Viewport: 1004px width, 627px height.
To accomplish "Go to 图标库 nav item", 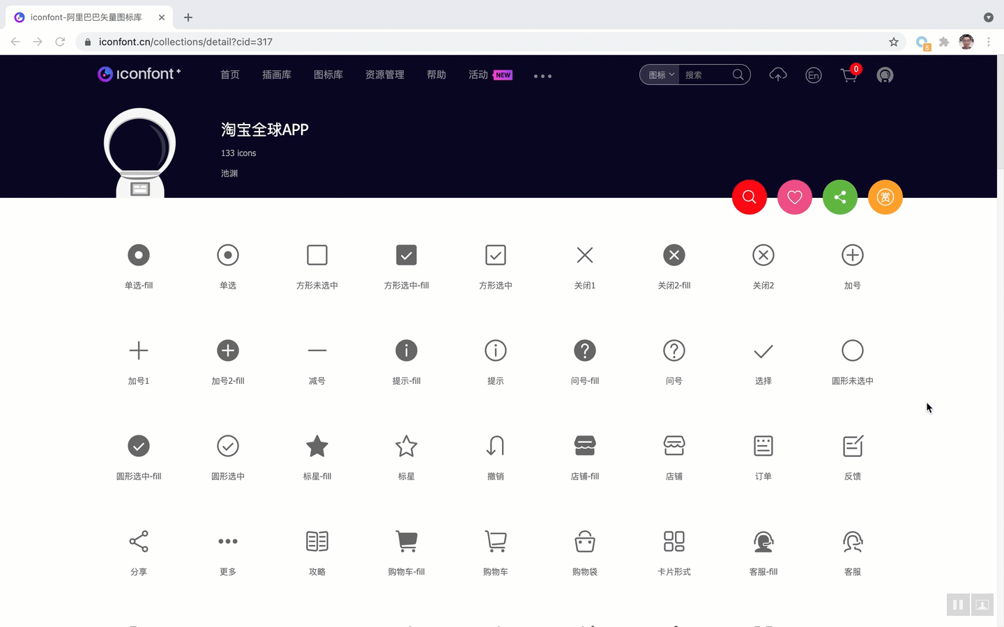I will click(x=328, y=75).
